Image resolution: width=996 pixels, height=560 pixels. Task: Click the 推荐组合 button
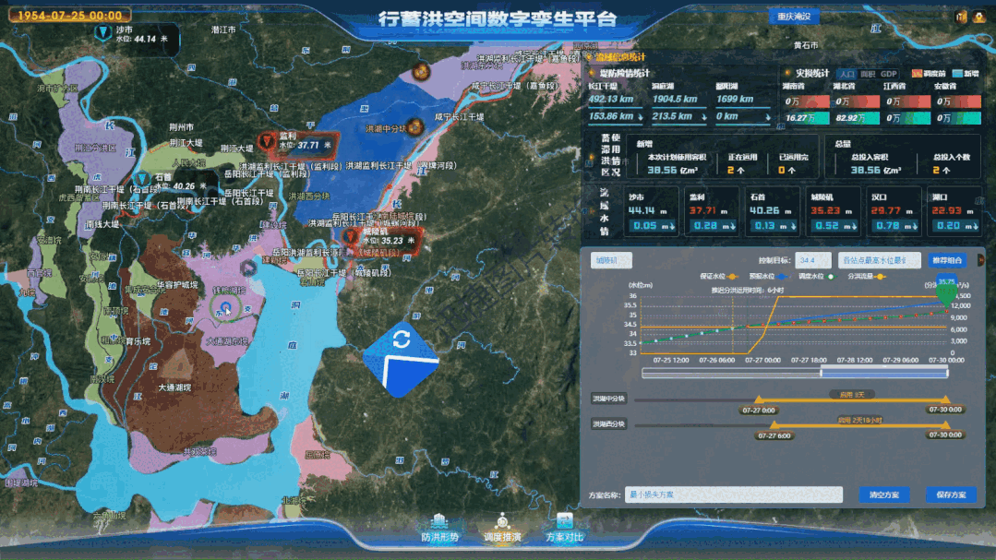coord(948,259)
